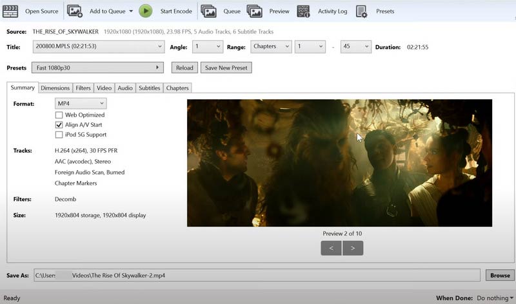This screenshot has width=516, height=304.
Task: Open the Audio tab
Action: [125, 88]
